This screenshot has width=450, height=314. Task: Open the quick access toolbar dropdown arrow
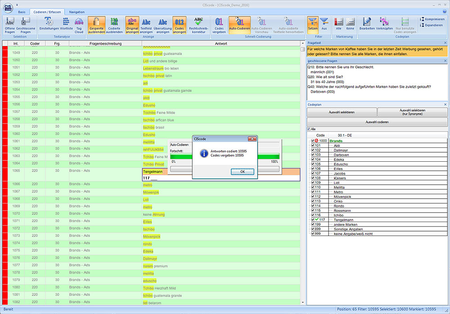17,5
